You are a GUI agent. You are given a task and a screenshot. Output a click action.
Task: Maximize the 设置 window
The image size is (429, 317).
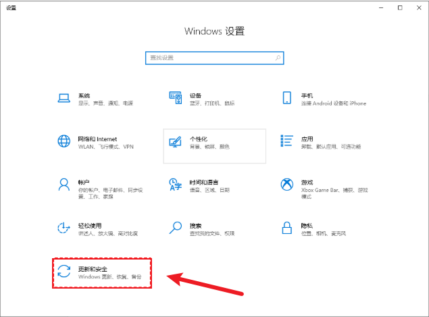click(x=400, y=7)
